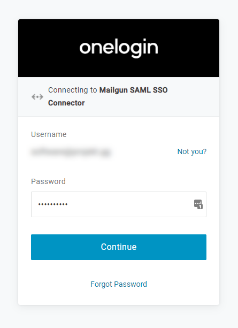Click the Not you? link
This screenshot has width=238, height=328.
tap(192, 151)
